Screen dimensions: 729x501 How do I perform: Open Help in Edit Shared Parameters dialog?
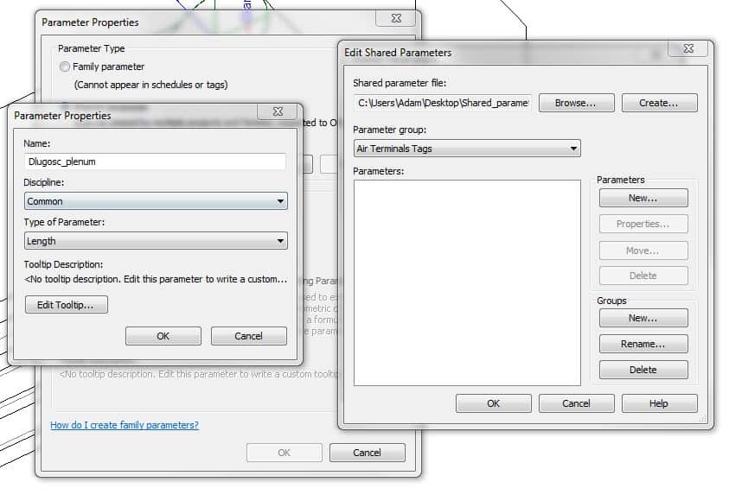659,403
